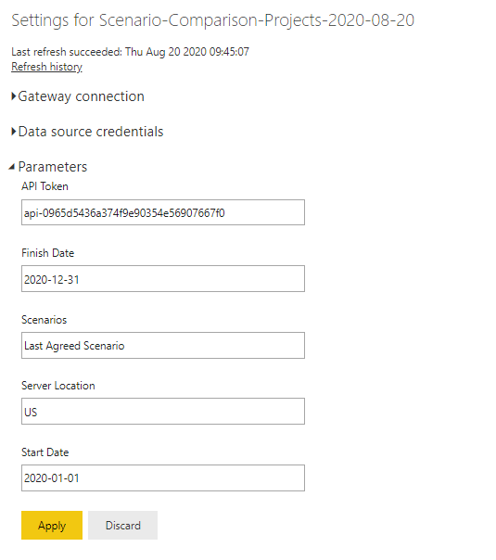This screenshot has width=496, height=560.
Task: Click the Data source credentials heading text
Action: [91, 132]
